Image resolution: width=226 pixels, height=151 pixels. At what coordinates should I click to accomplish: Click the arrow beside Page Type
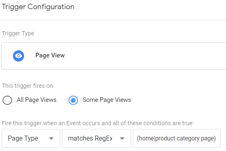coord(51,139)
